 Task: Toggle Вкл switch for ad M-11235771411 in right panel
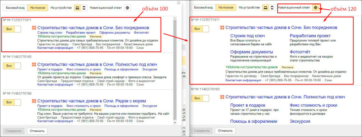click(200, 29)
